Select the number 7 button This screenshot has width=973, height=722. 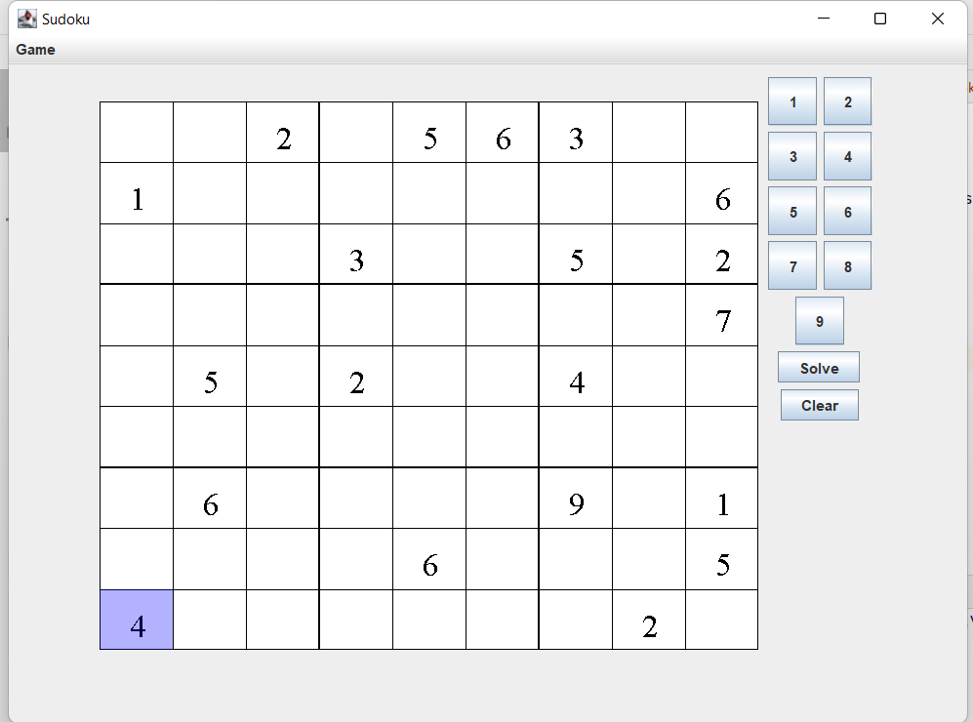[791, 264]
